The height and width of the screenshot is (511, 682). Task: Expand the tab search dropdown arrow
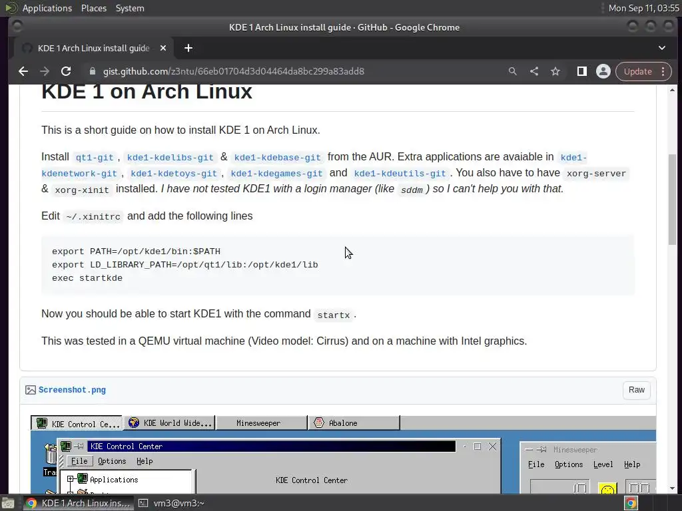point(661,48)
